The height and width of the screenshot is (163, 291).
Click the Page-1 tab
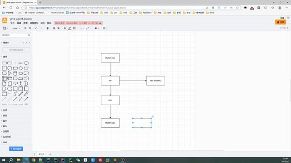click(x=42, y=154)
